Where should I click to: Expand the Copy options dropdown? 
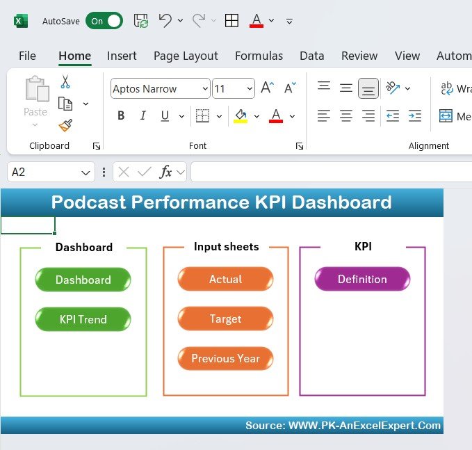(x=86, y=104)
